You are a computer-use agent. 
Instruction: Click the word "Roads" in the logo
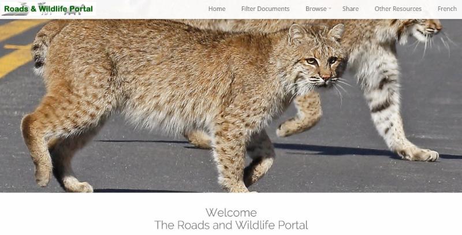tap(16, 9)
